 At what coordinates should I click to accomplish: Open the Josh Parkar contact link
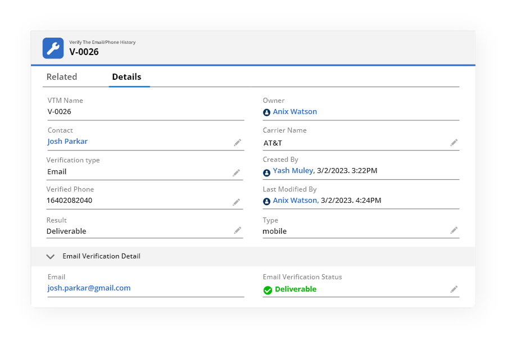coord(67,142)
